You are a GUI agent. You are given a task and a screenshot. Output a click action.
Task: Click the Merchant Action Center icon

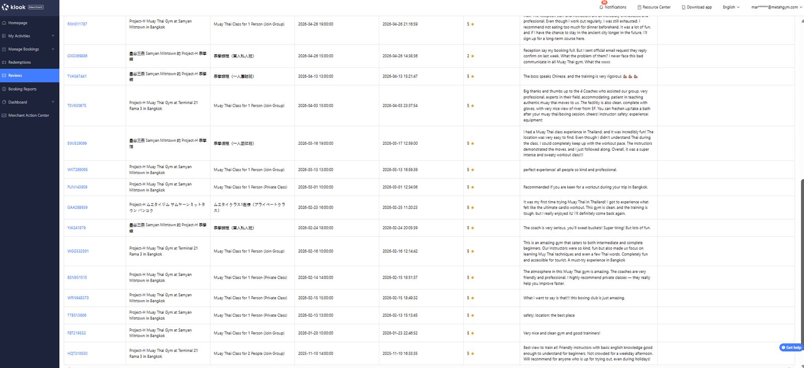(x=4, y=115)
